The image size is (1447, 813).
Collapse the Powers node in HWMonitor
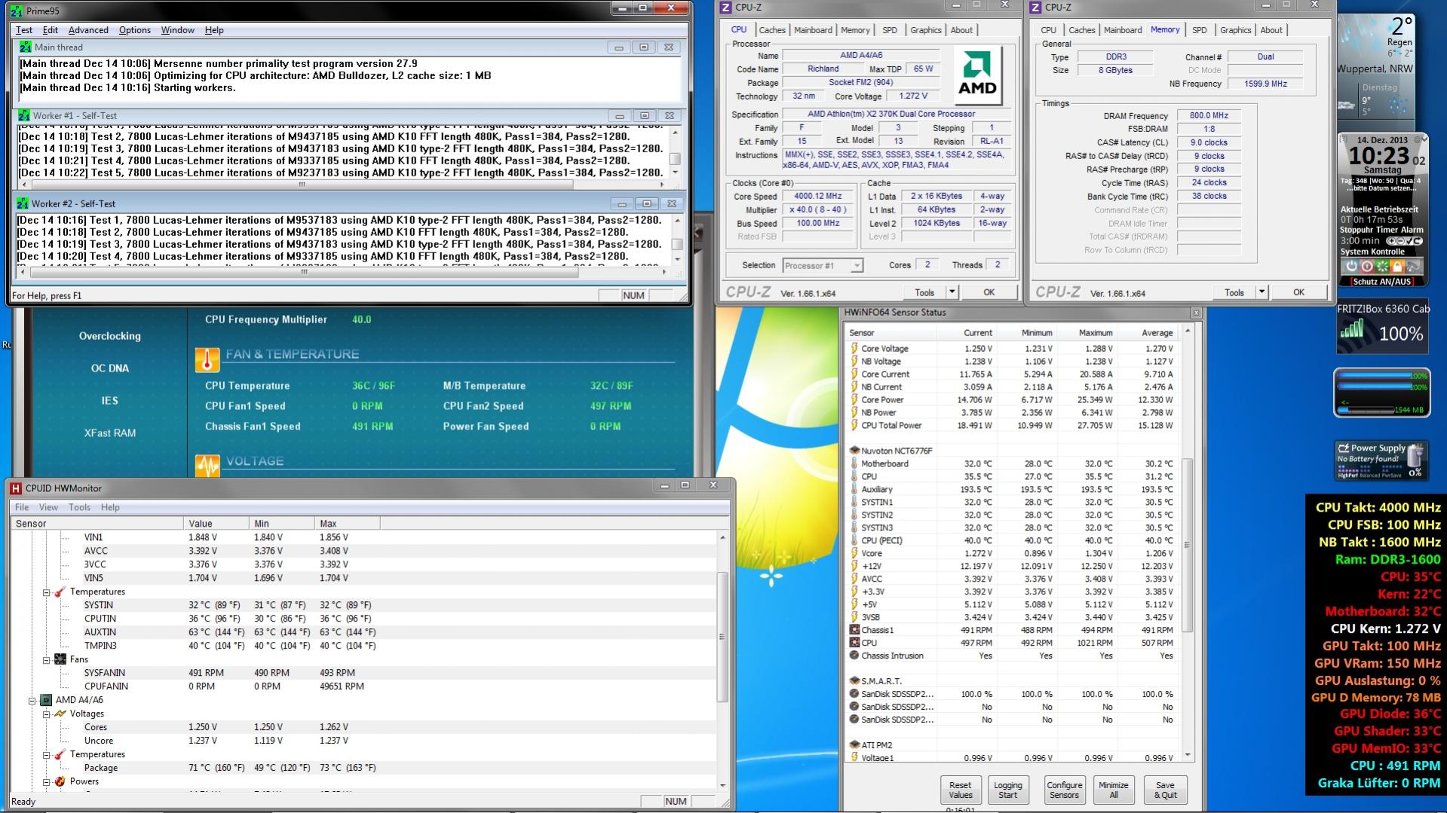[46, 782]
